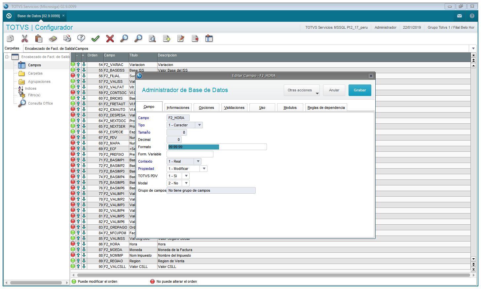This screenshot has height=289, width=481.
Task: Switch to the Modulos tab
Action: 290,108
